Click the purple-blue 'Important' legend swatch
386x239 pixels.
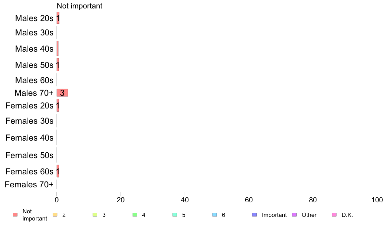pos(254,215)
